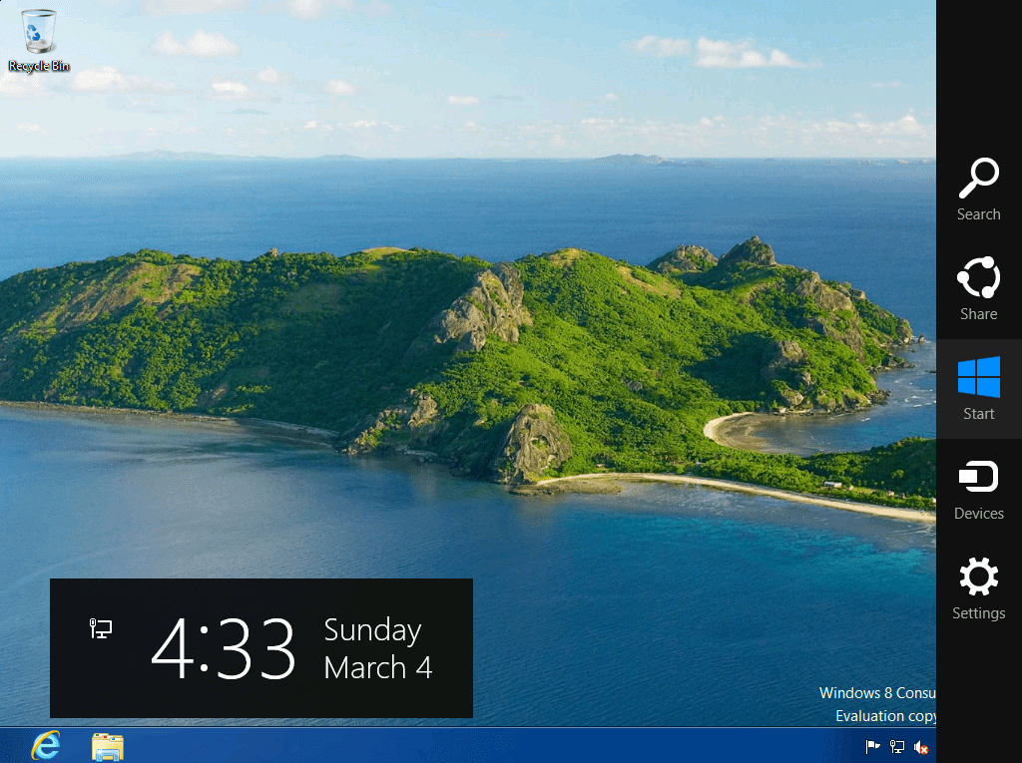Image resolution: width=1022 pixels, height=763 pixels.
Task: Open the Search charm
Action: [x=978, y=190]
